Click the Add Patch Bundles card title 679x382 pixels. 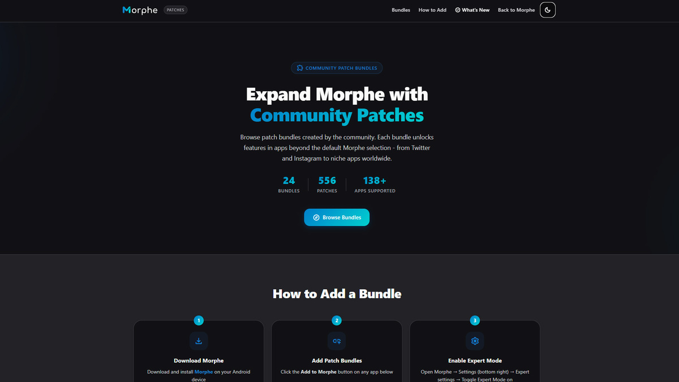click(x=337, y=360)
